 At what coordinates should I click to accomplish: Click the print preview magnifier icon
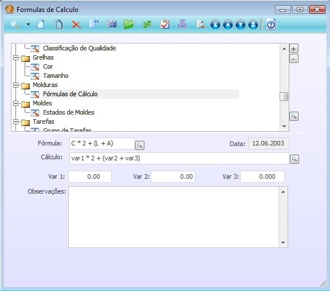tap(201, 25)
